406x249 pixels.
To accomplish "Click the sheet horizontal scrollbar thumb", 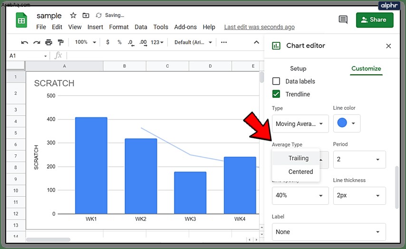I will (x=48, y=239).
